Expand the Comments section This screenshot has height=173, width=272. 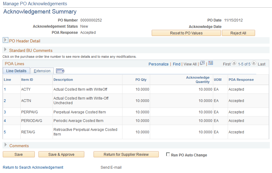point(6,145)
